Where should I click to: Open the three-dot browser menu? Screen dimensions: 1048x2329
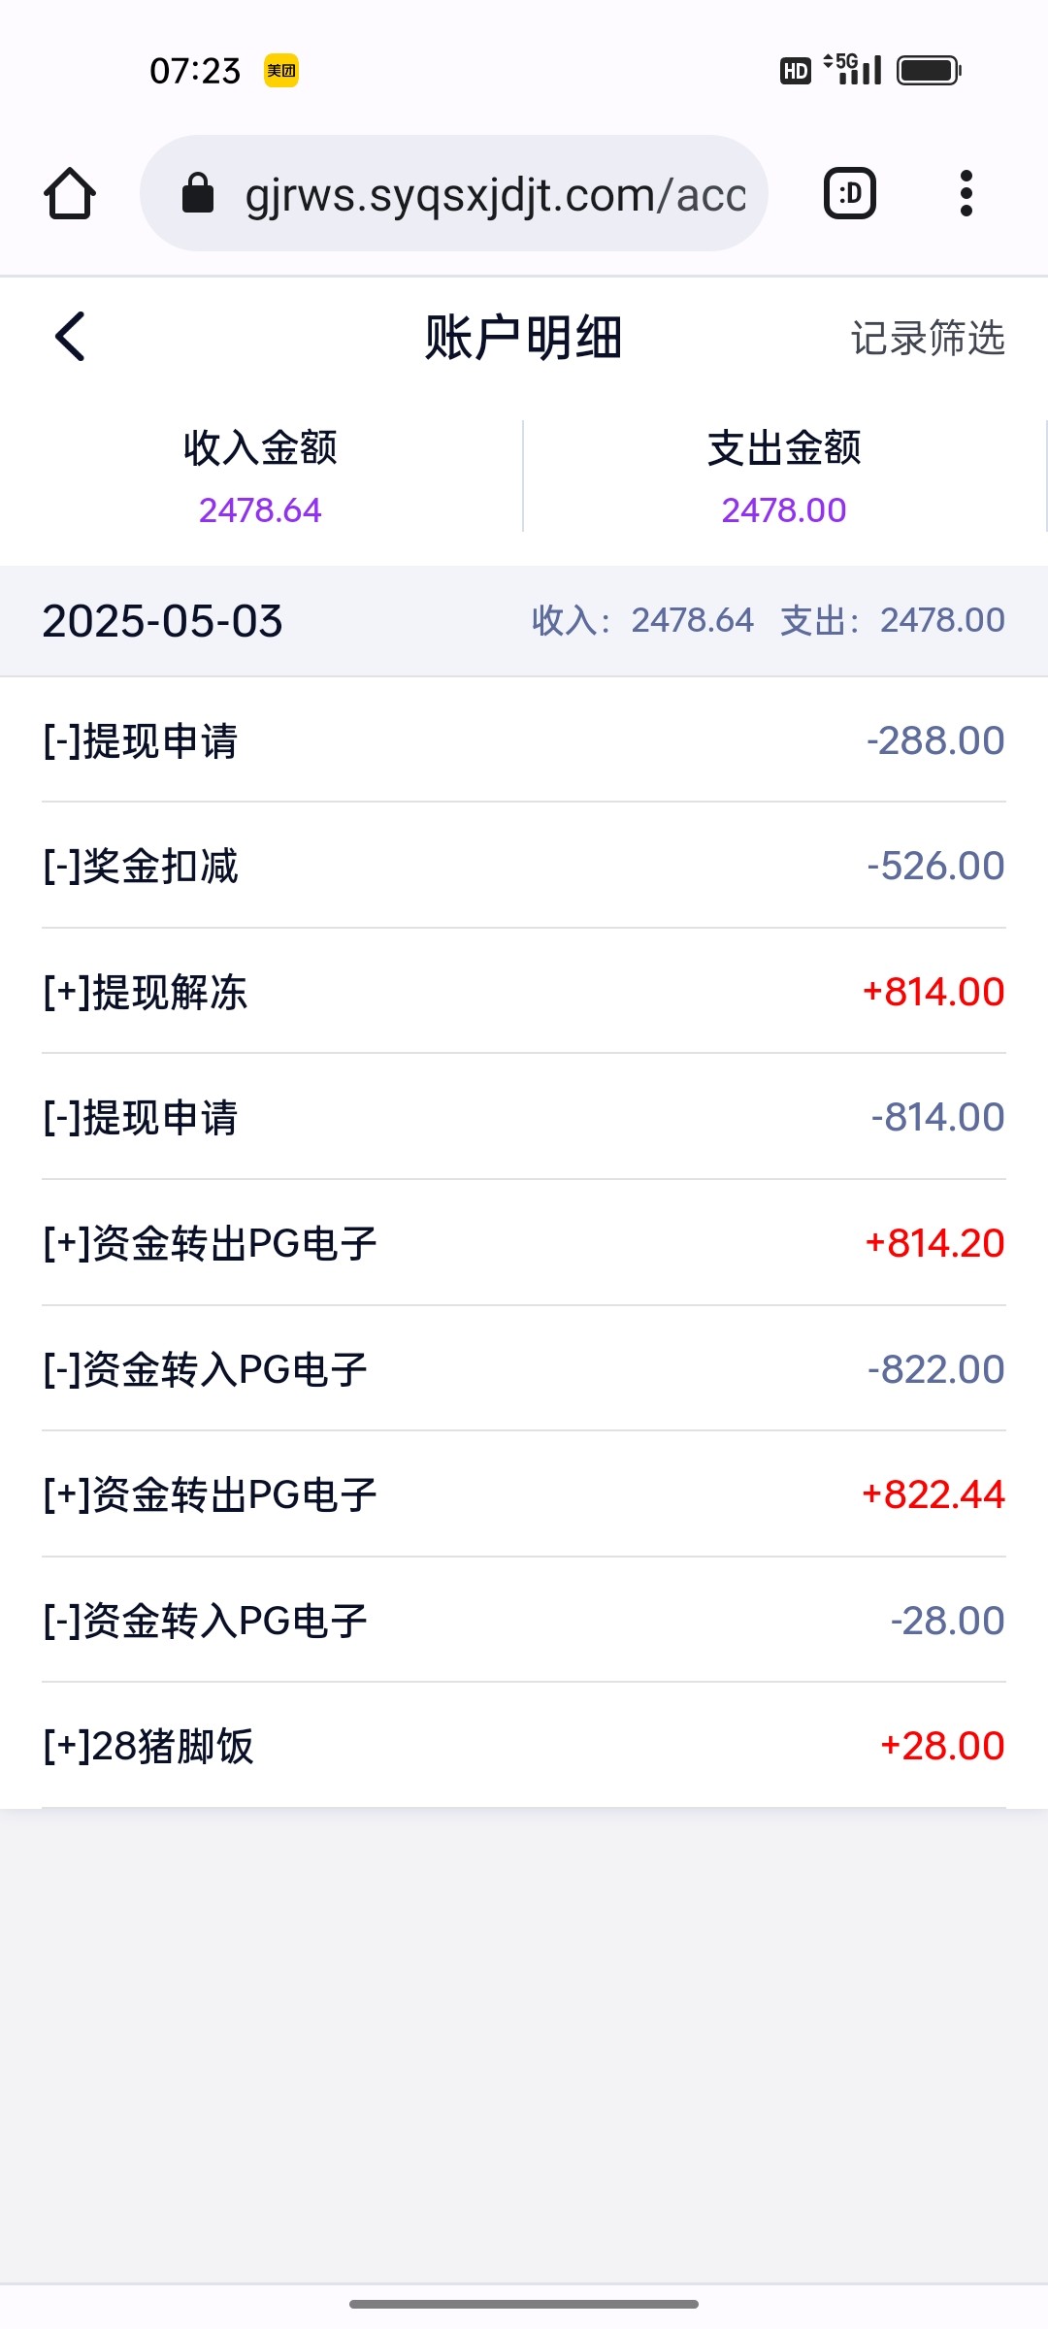point(966,194)
